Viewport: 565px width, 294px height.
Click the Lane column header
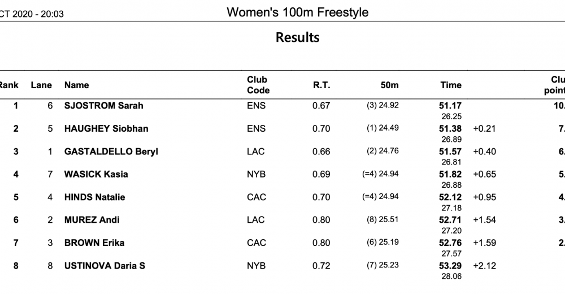click(41, 85)
